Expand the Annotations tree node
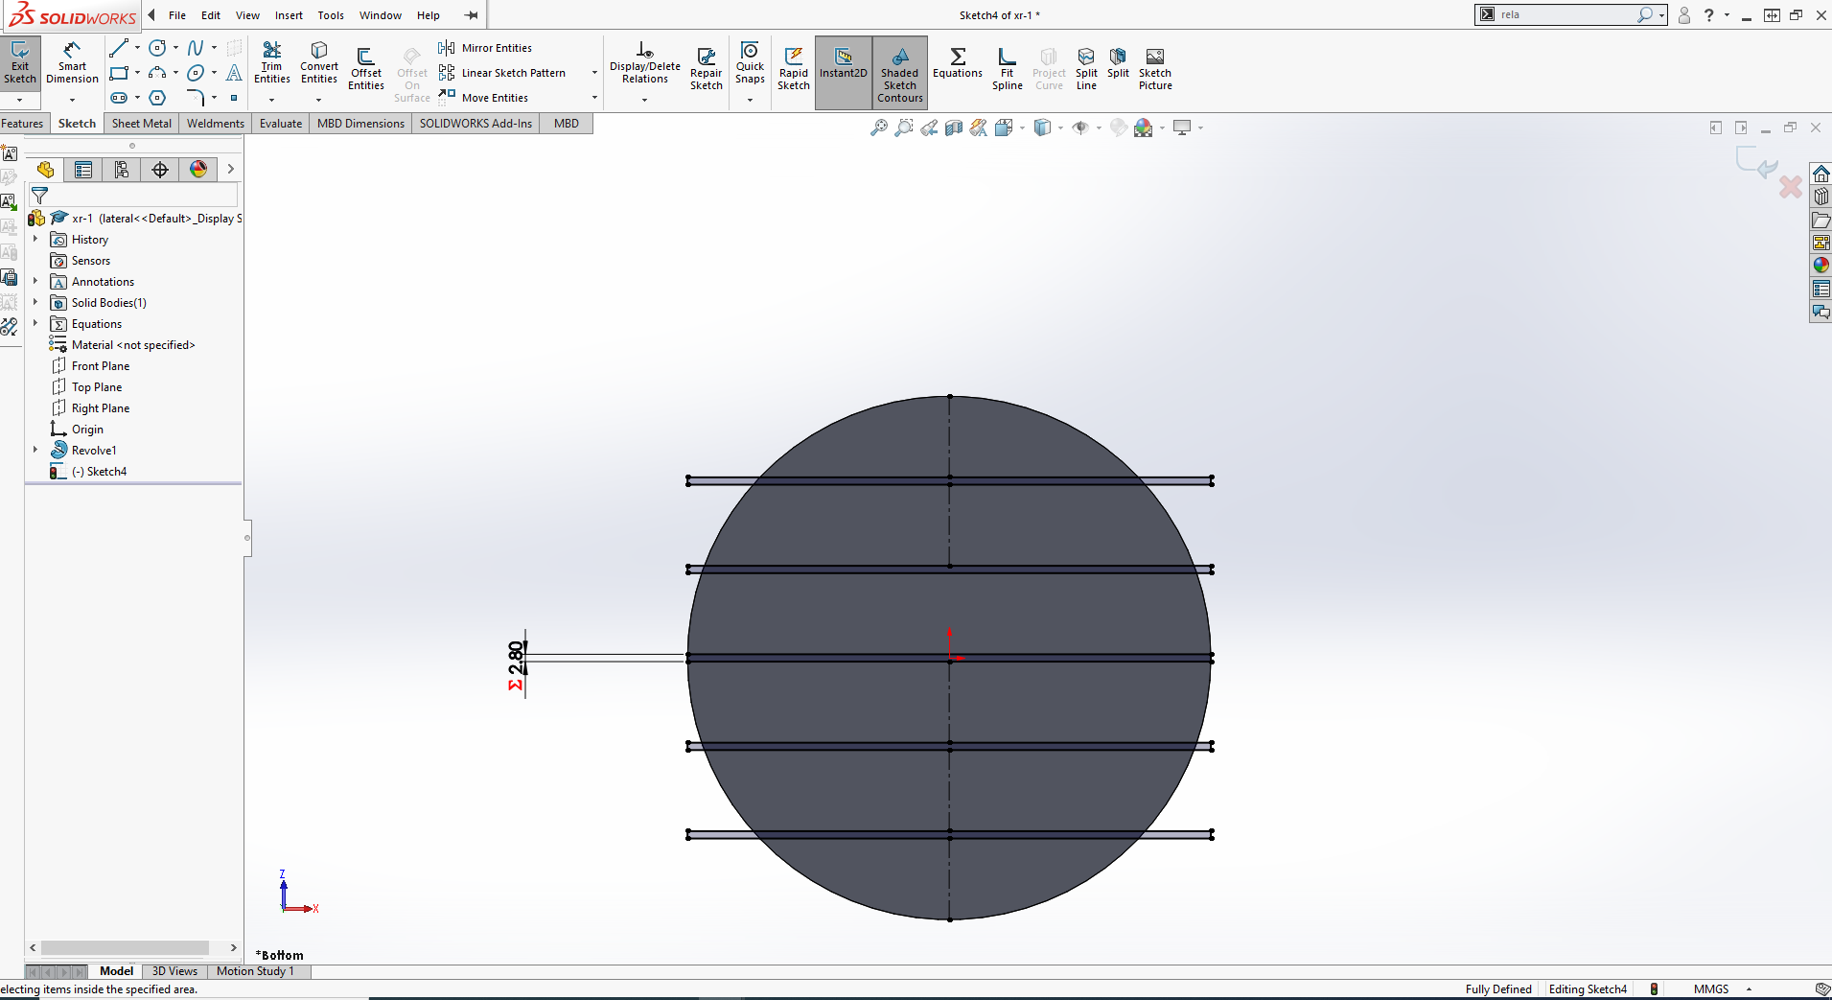Viewport: 1832px width, 1000px height. tap(35, 281)
